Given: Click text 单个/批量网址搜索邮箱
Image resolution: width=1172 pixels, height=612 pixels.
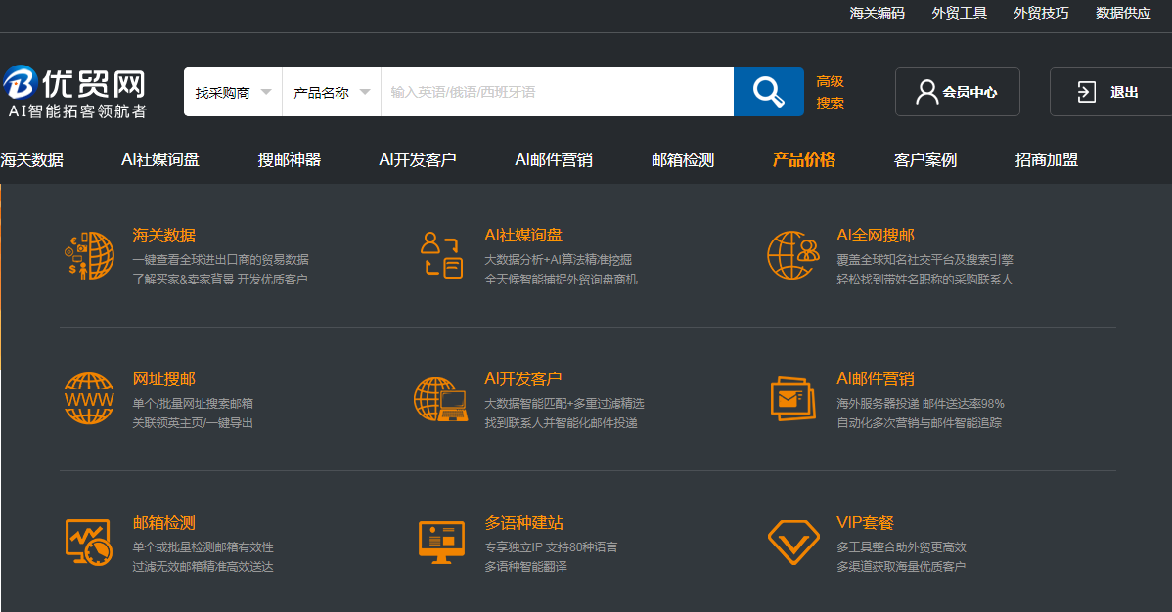Looking at the screenshot, I should (193, 403).
